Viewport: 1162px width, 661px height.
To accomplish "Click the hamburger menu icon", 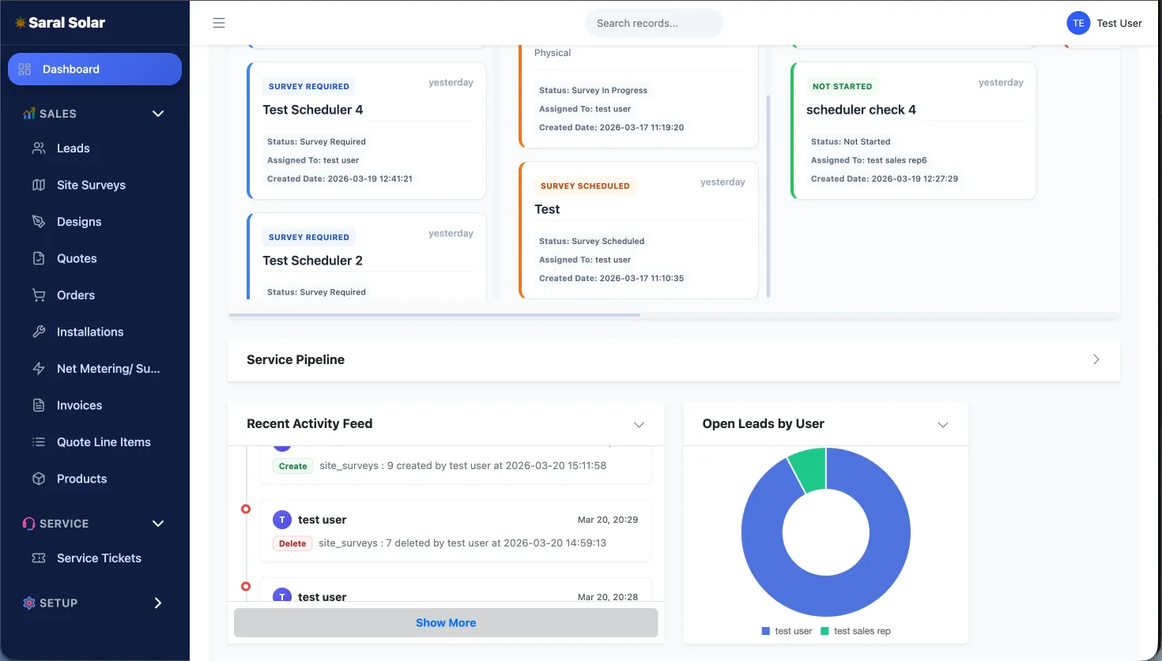I will 219,23.
